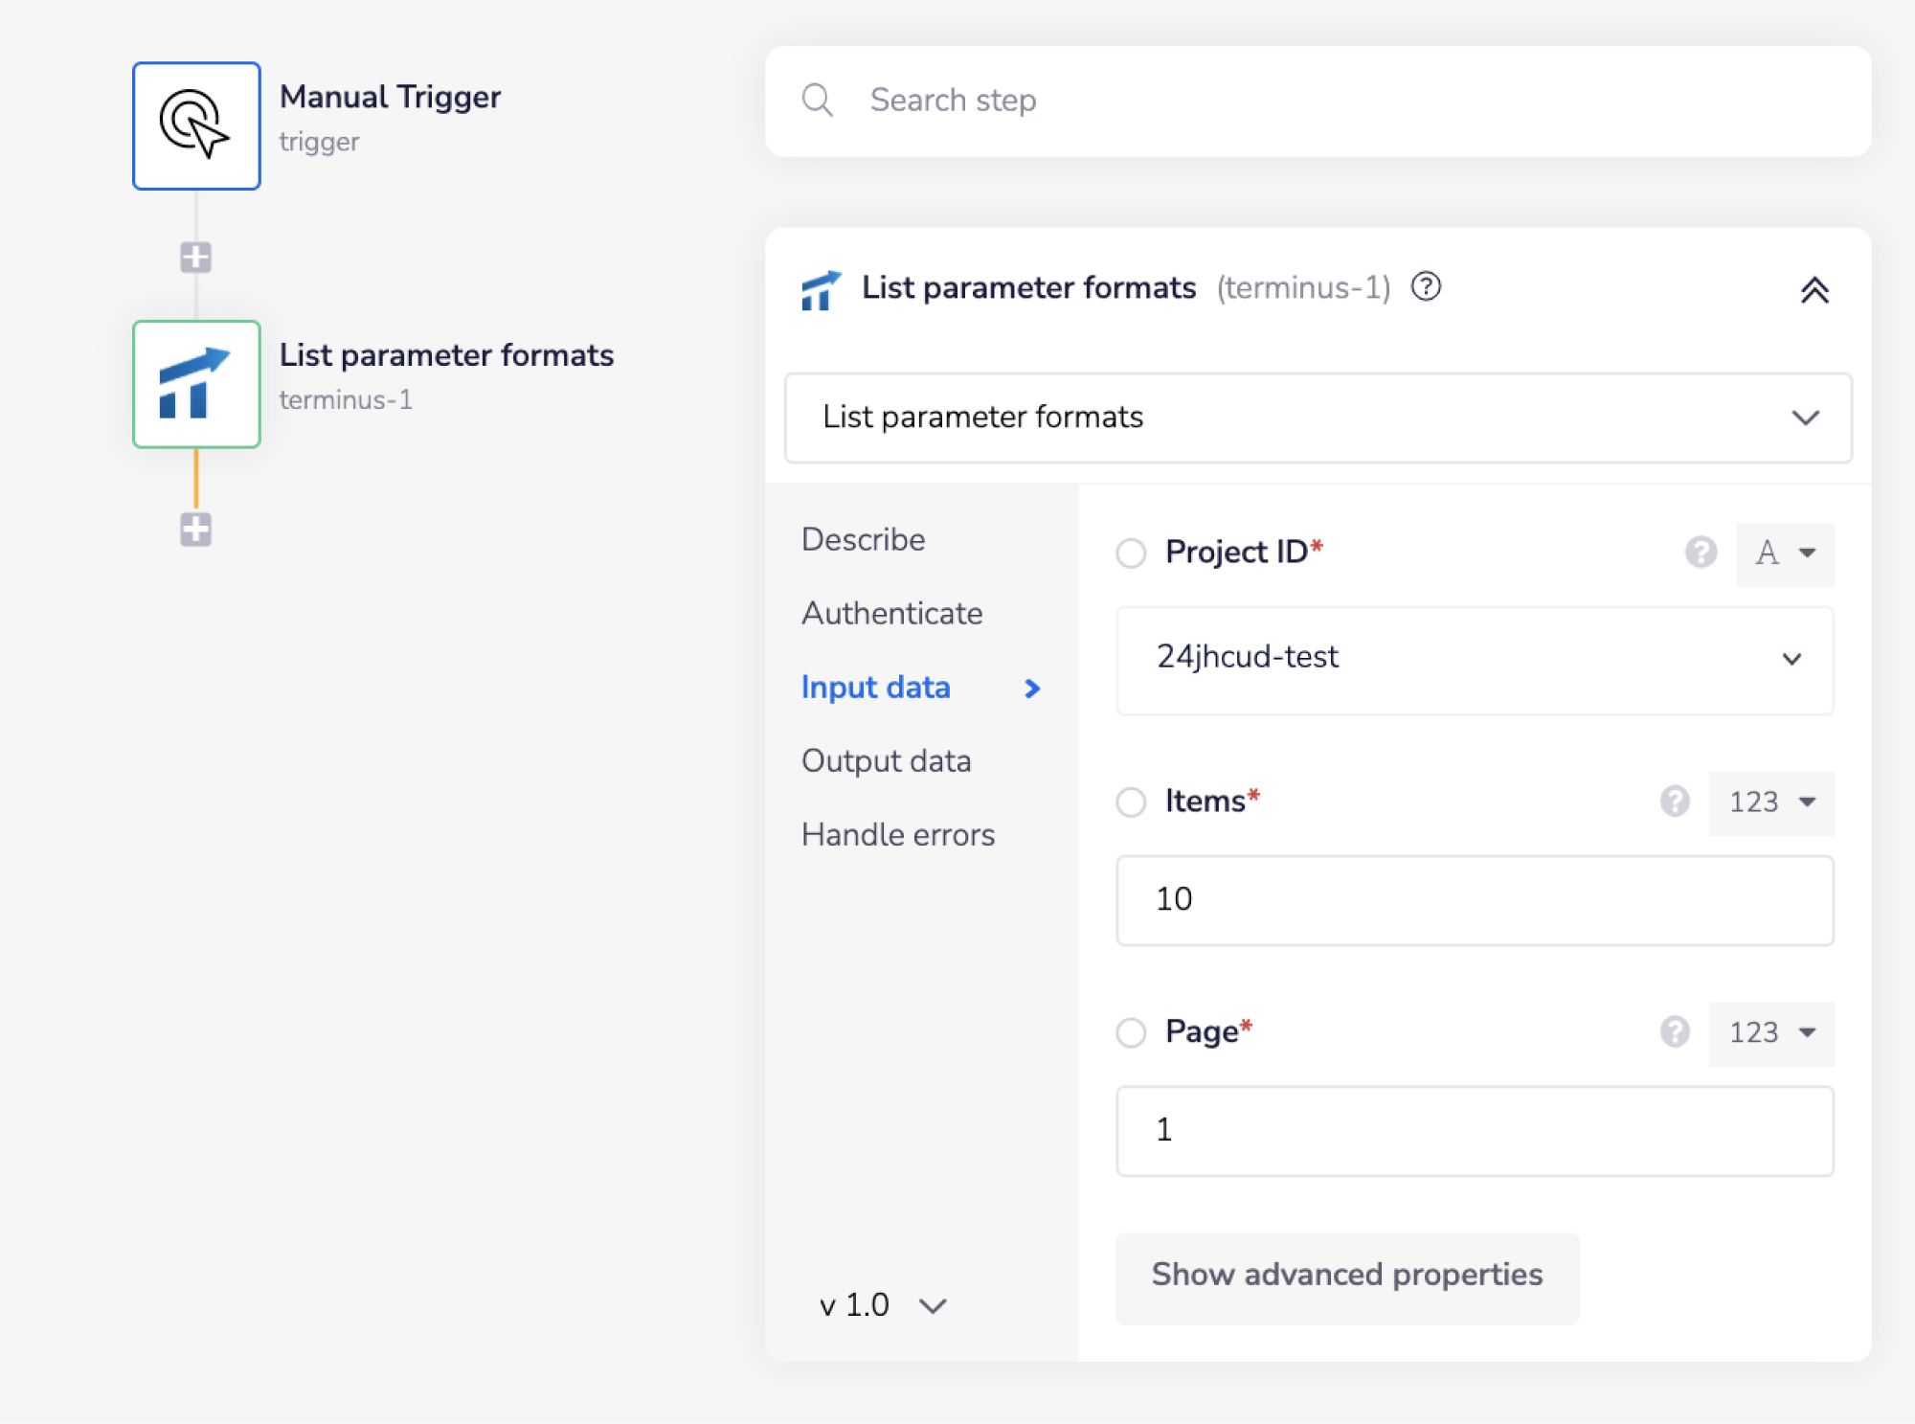1915x1424 pixels.
Task: Select the Page radio button
Action: tap(1131, 1032)
